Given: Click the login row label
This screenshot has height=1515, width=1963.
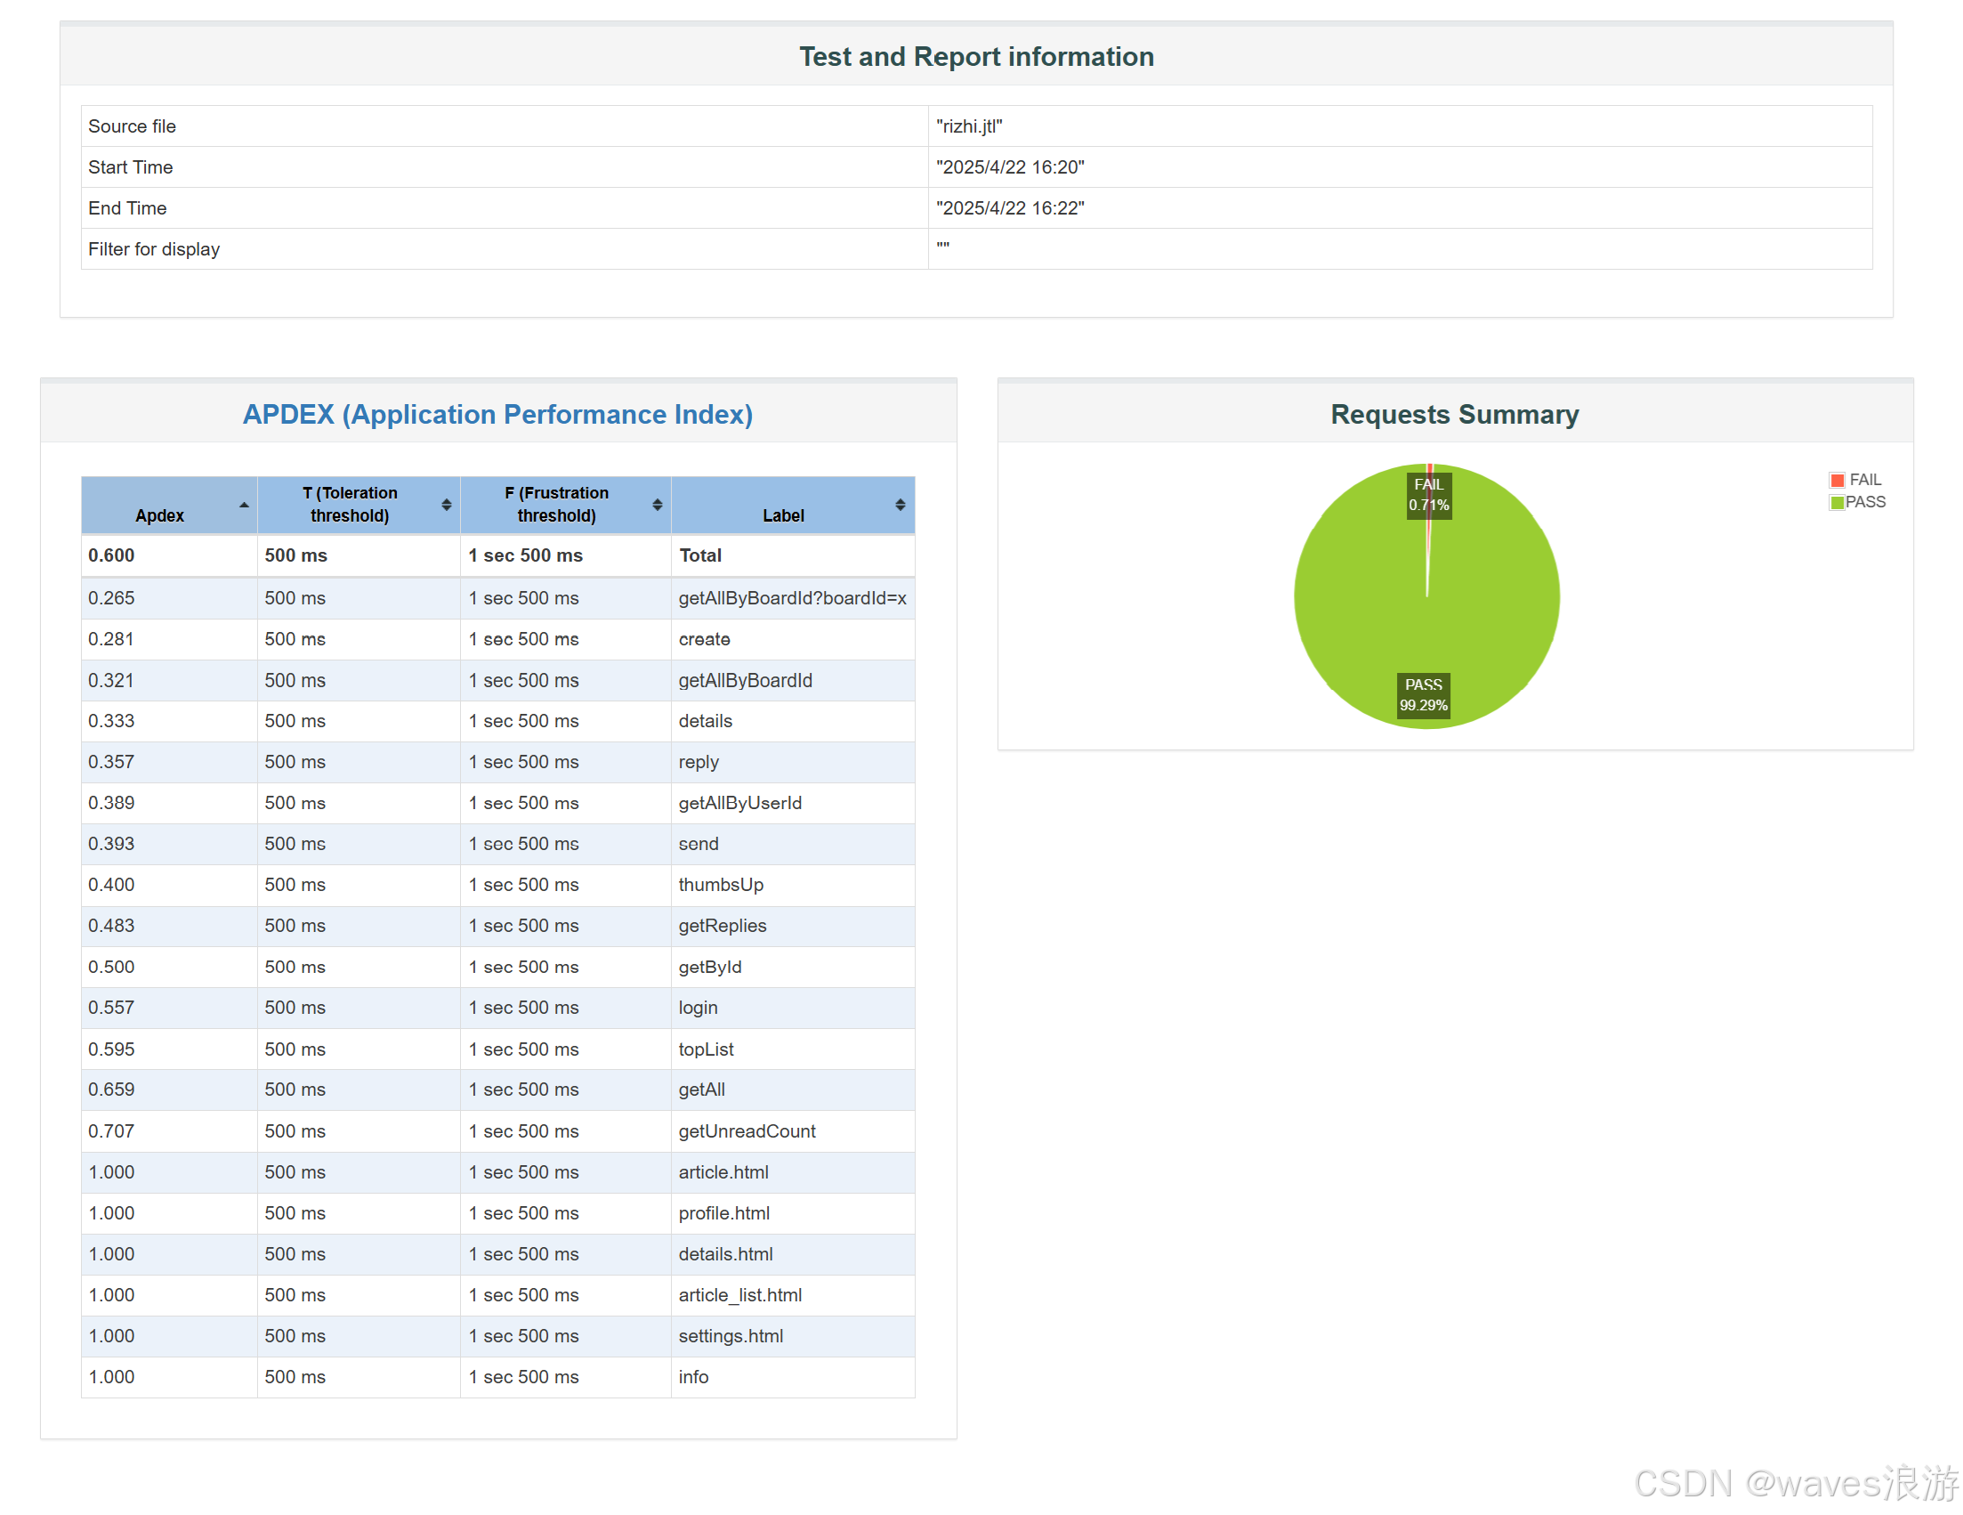Looking at the screenshot, I should tap(698, 1008).
